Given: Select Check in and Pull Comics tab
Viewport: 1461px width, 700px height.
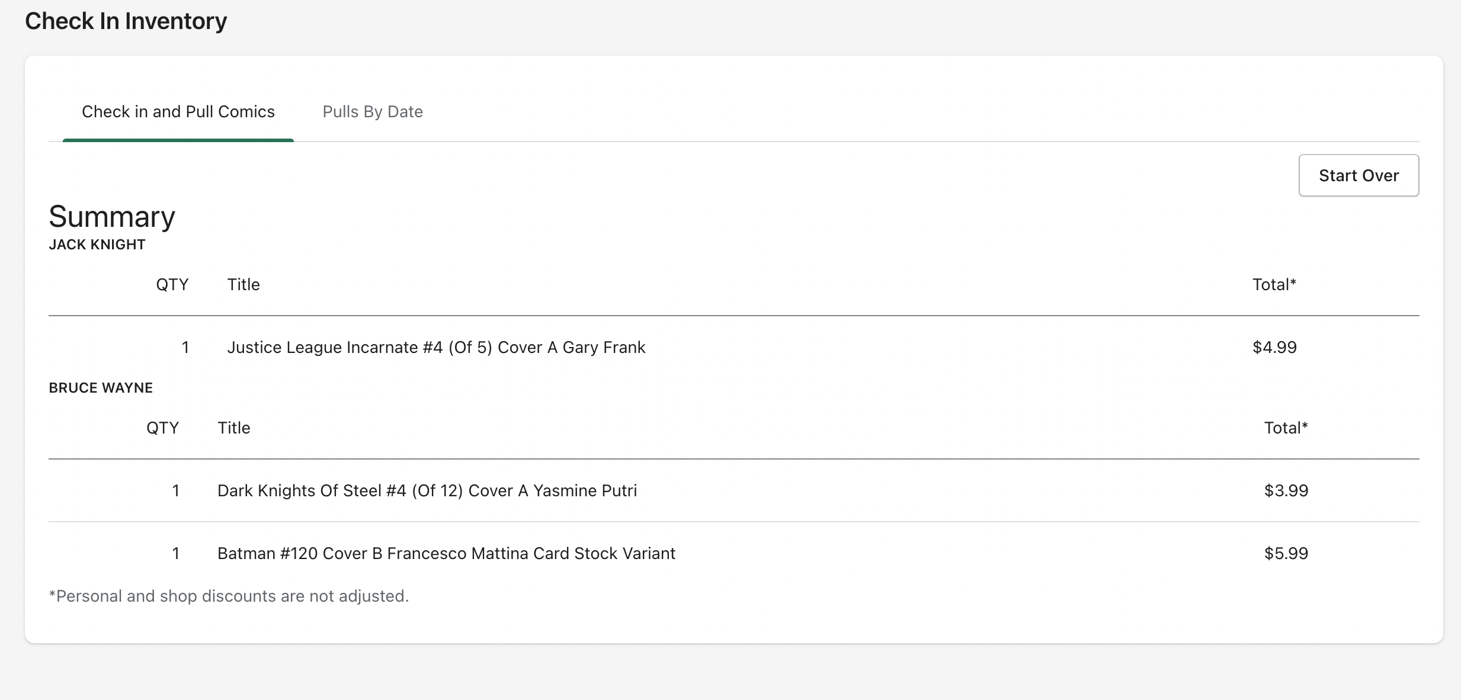Looking at the screenshot, I should [x=178, y=112].
